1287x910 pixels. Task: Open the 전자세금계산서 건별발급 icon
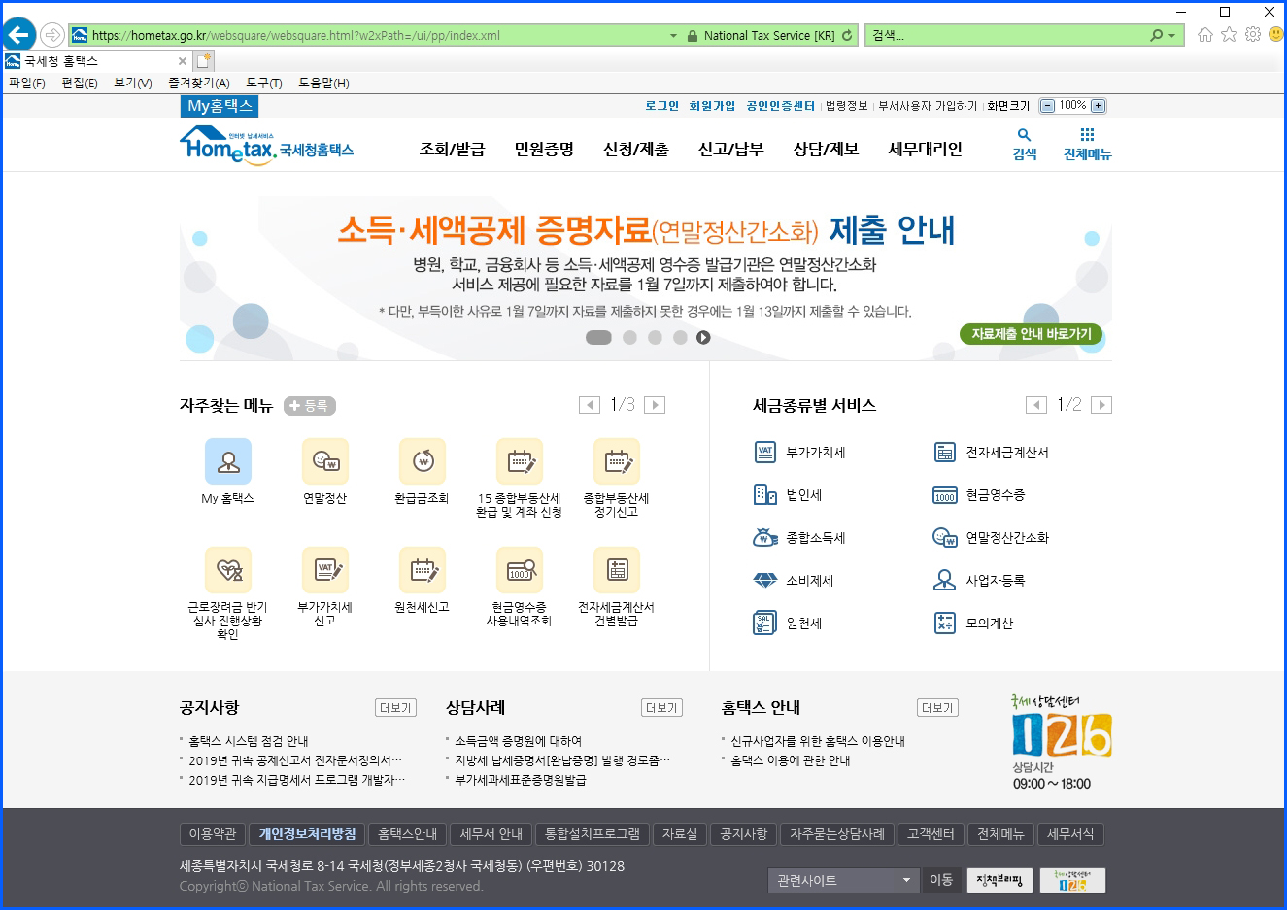[x=617, y=570]
